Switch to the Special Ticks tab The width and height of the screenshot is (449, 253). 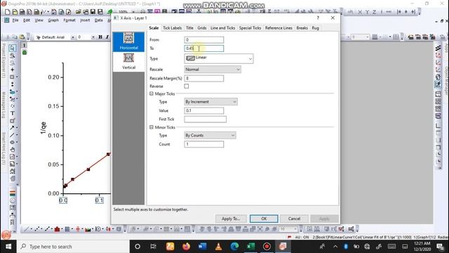(250, 28)
